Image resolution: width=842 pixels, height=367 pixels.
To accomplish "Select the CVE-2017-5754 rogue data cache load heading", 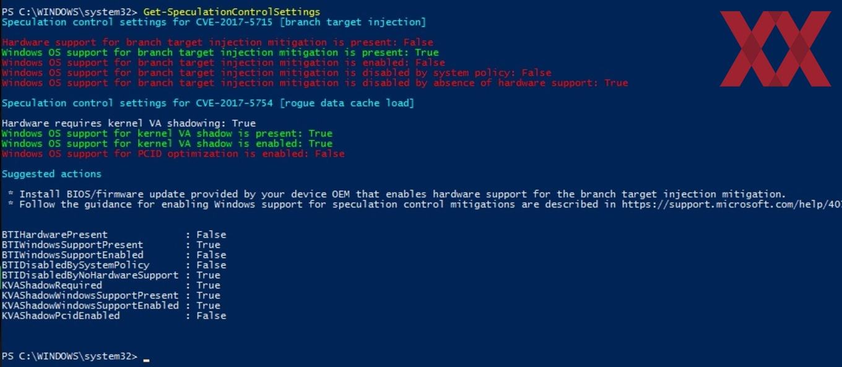I will coord(207,103).
